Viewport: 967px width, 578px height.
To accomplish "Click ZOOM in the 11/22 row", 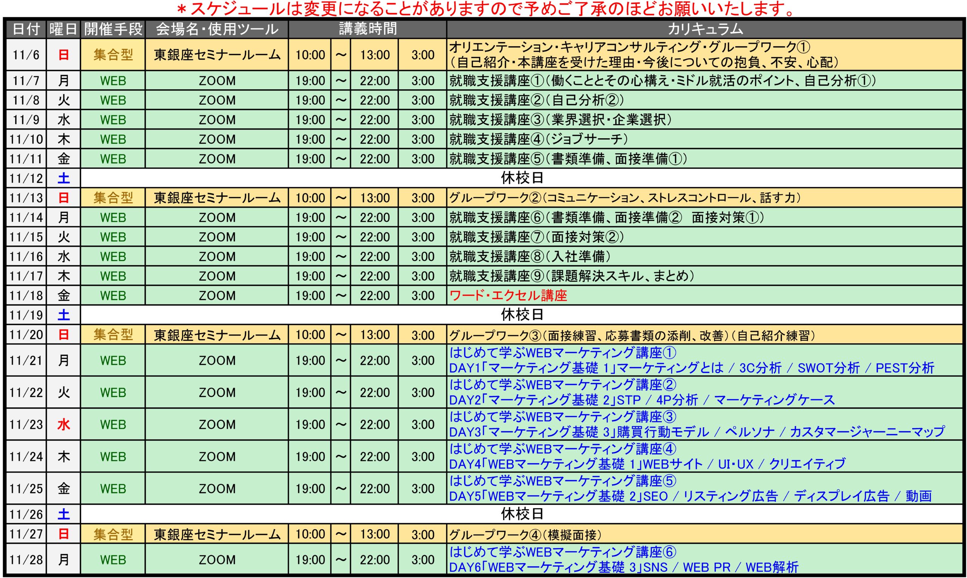I will [217, 392].
